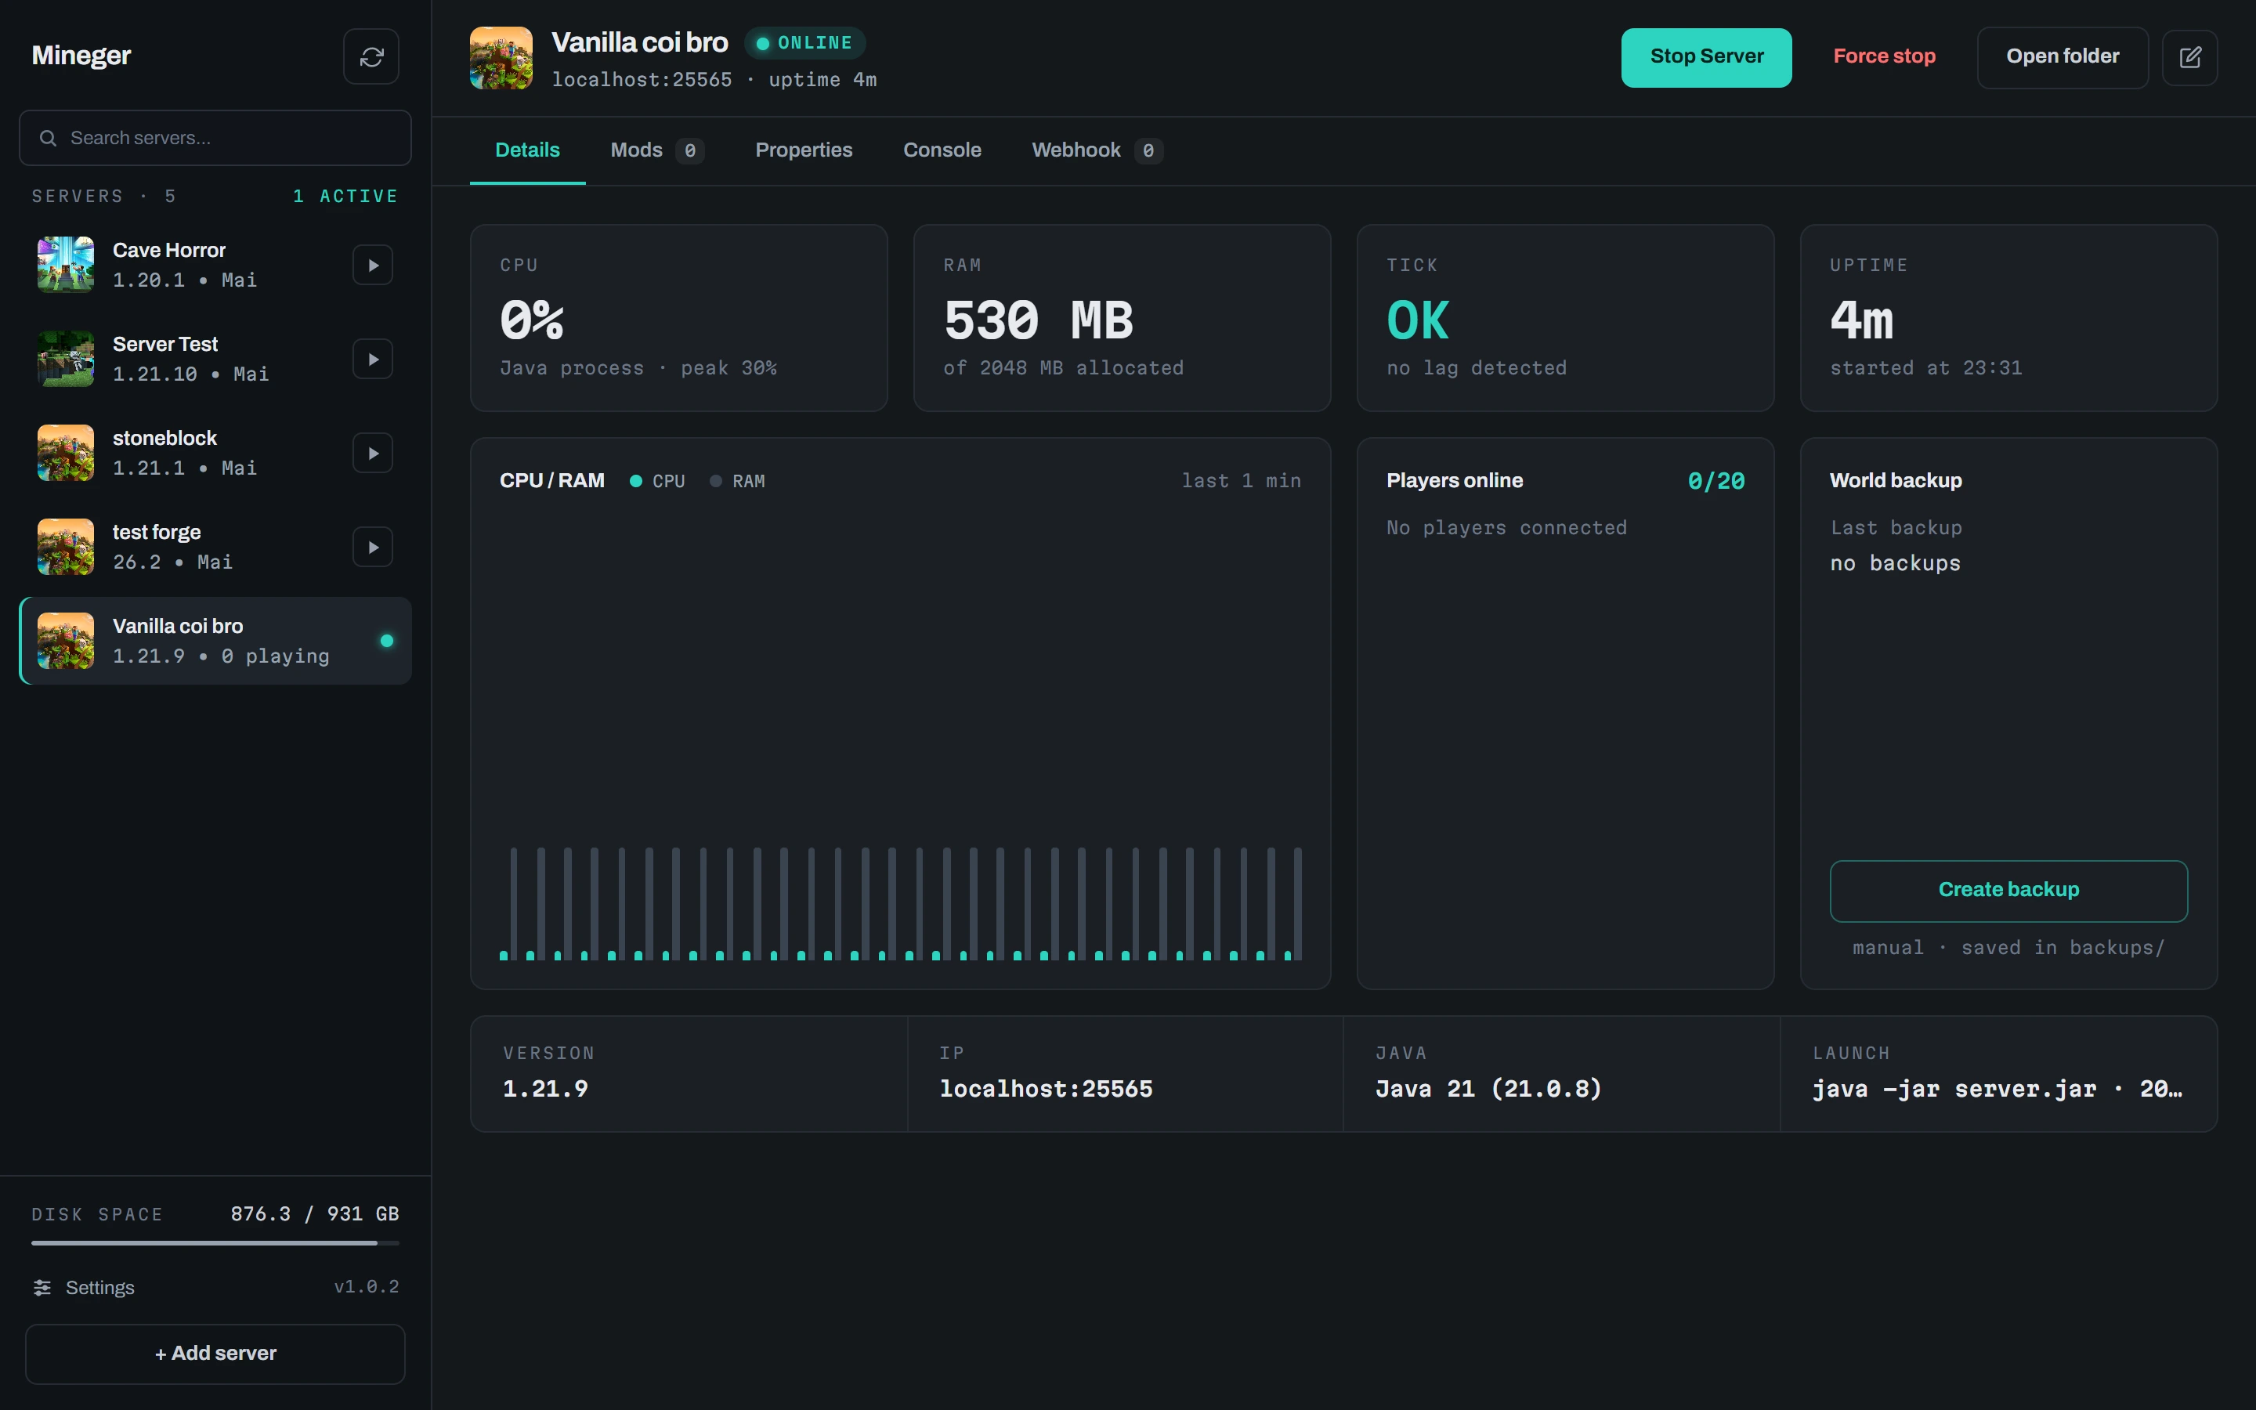Switch to the Mods tab
Image resolution: width=2256 pixels, height=1410 pixels.
[x=656, y=150]
